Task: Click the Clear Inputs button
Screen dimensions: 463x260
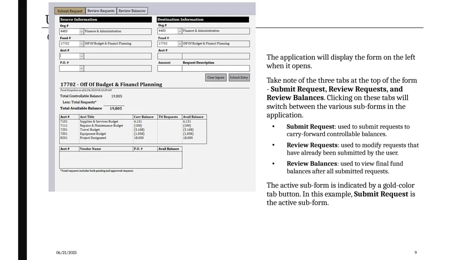Action: click(216, 77)
